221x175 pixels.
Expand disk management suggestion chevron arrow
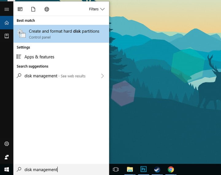103,76
